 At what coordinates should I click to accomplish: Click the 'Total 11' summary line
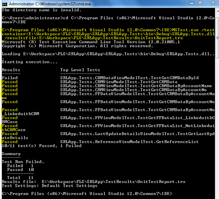click(x=20, y=178)
